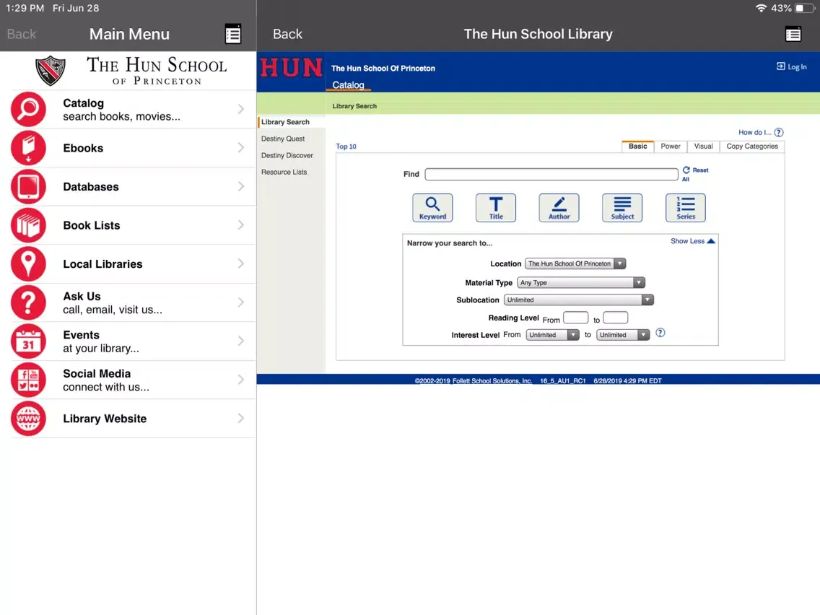The image size is (820, 615).
Task: Click Reading Level to field
Action: (x=615, y=318)
